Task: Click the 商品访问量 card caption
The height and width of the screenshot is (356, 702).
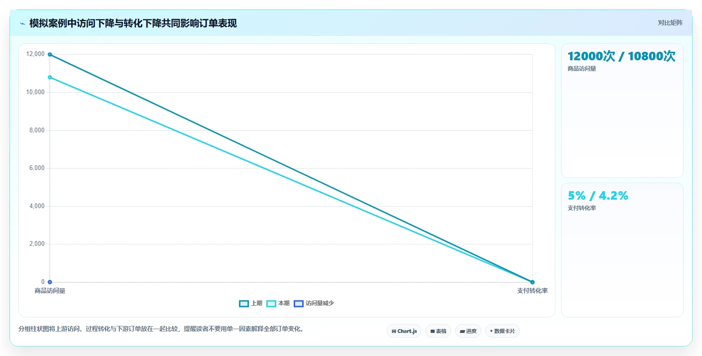Action: click(x=582, y=69)
